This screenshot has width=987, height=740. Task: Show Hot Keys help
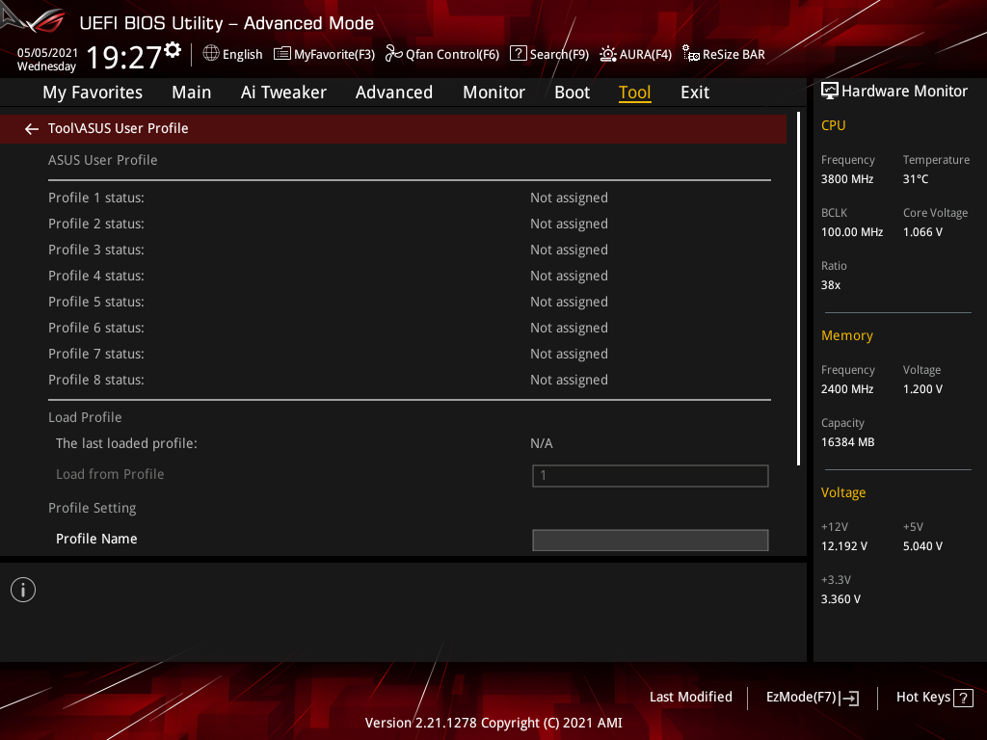[934, 698]
